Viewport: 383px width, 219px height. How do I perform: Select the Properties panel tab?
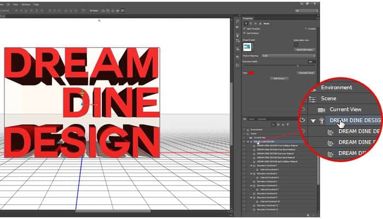point(248,18)
